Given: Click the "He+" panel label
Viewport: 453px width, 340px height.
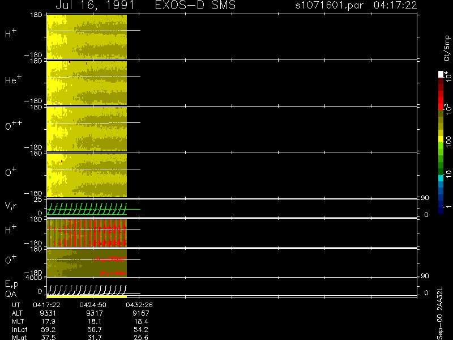Looking at the screenshot, I should 13,79.
